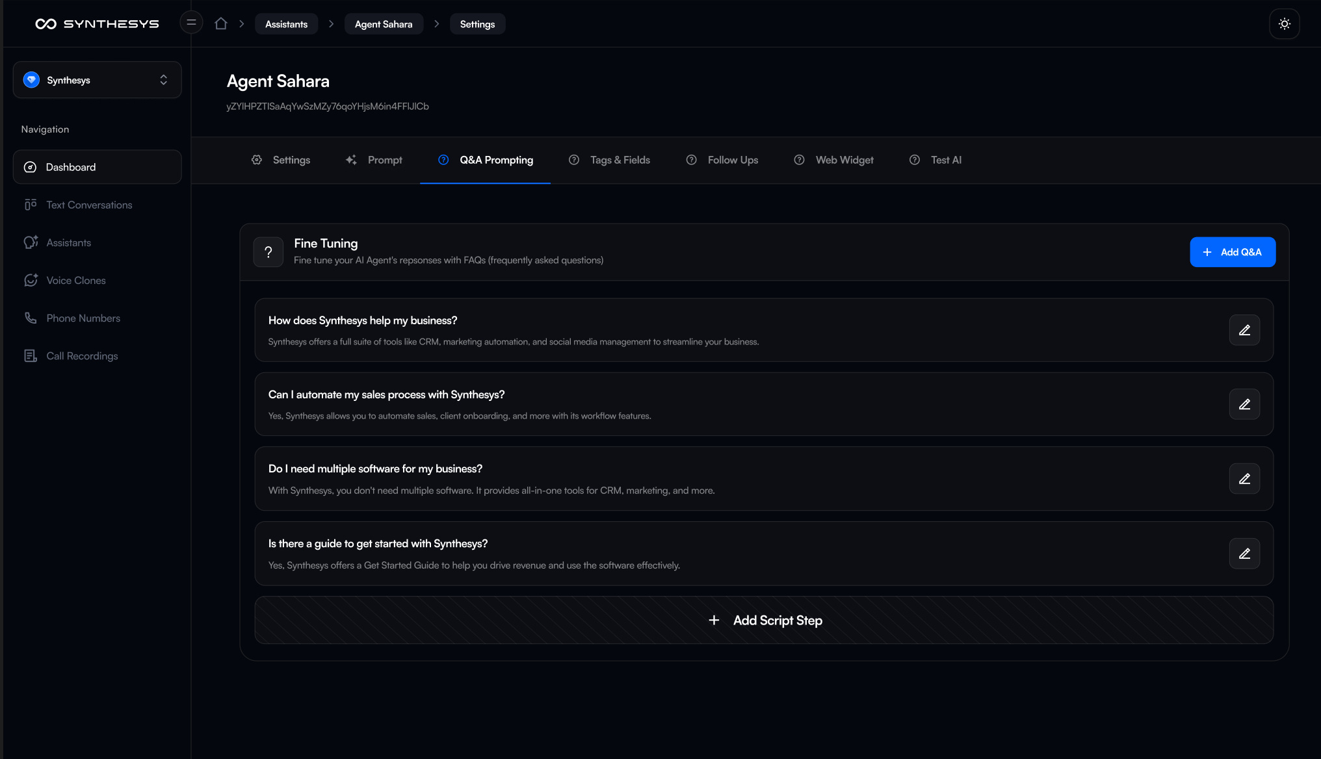
Task: Switch theme using the sun icon
Action: pyautogui.click(x=1284, y=24)
